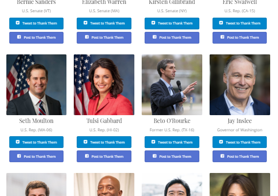Image resolution: width=278 pixels, height=196 pixels.
Task: Post to thank Seth Moulton
Action: (x=36, y=156)
